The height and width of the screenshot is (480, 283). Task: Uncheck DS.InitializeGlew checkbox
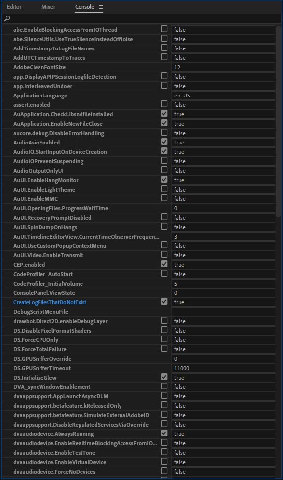[x=164, y=377]
